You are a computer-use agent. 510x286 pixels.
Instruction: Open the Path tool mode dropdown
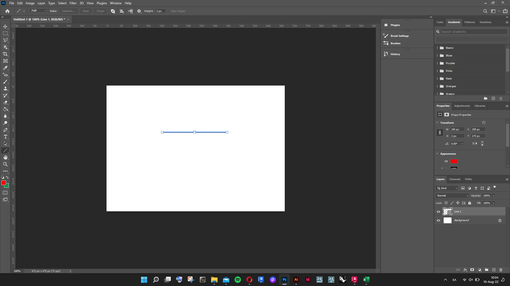point(39,11)
